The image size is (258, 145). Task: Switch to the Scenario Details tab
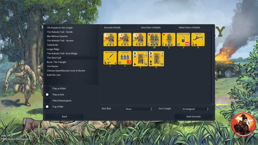point(119,27)
